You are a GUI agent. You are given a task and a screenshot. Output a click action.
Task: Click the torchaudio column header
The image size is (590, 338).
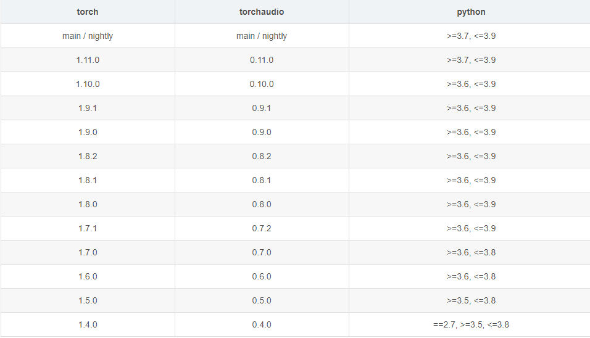262,12
